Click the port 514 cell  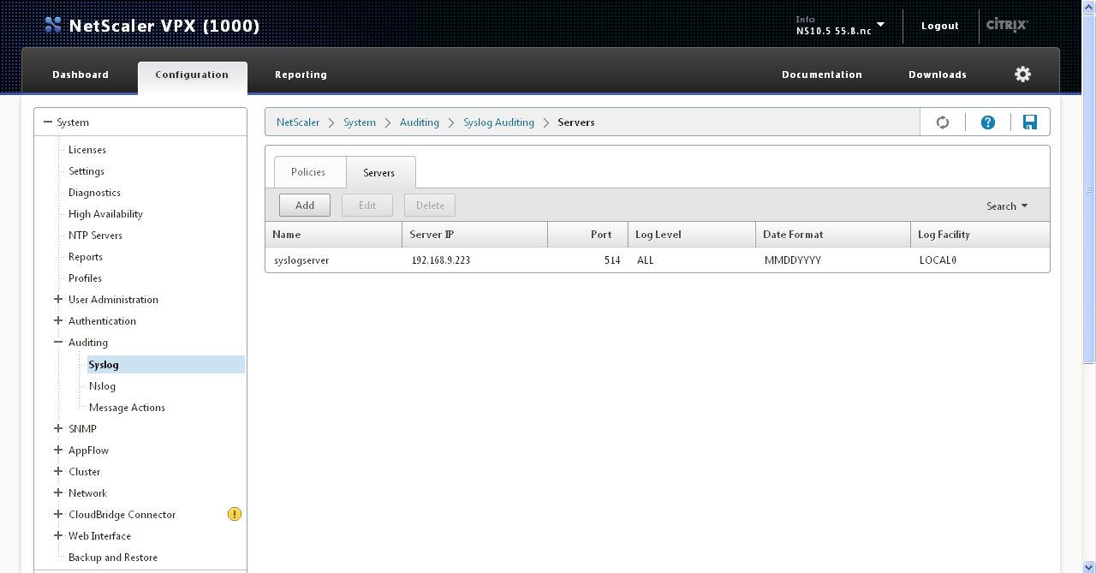point(611,260)
